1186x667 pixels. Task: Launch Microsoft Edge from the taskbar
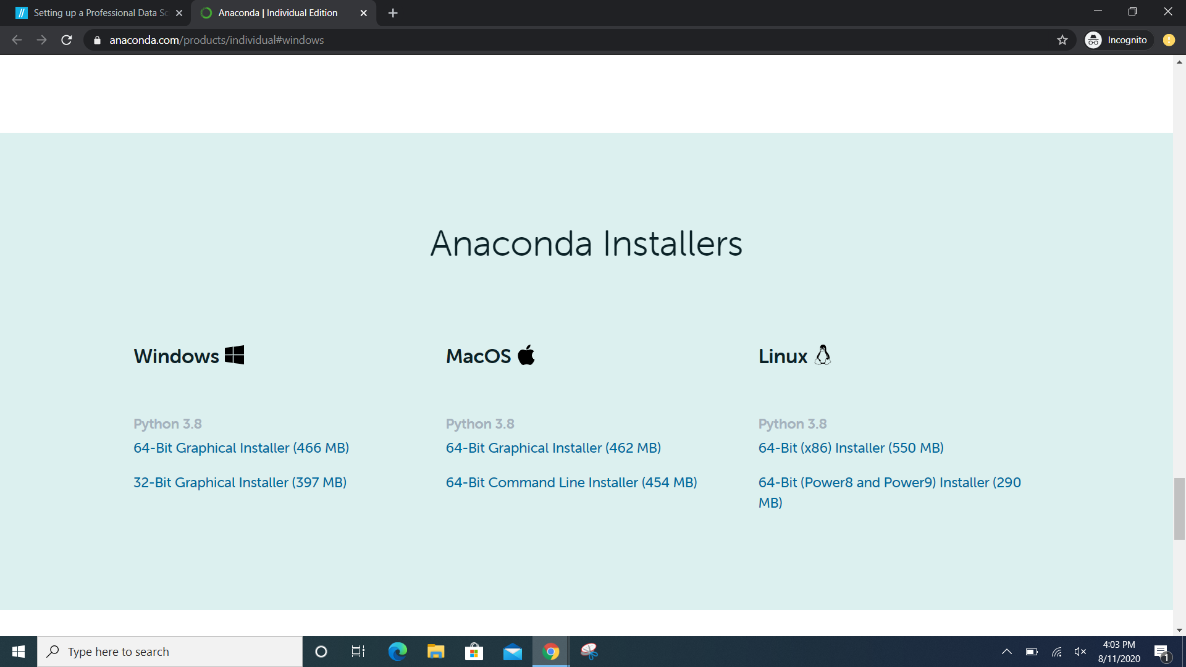(x=397, y=652)
